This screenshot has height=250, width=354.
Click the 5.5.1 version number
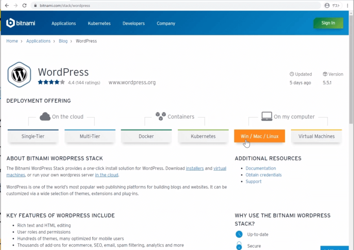coord(327,82)
